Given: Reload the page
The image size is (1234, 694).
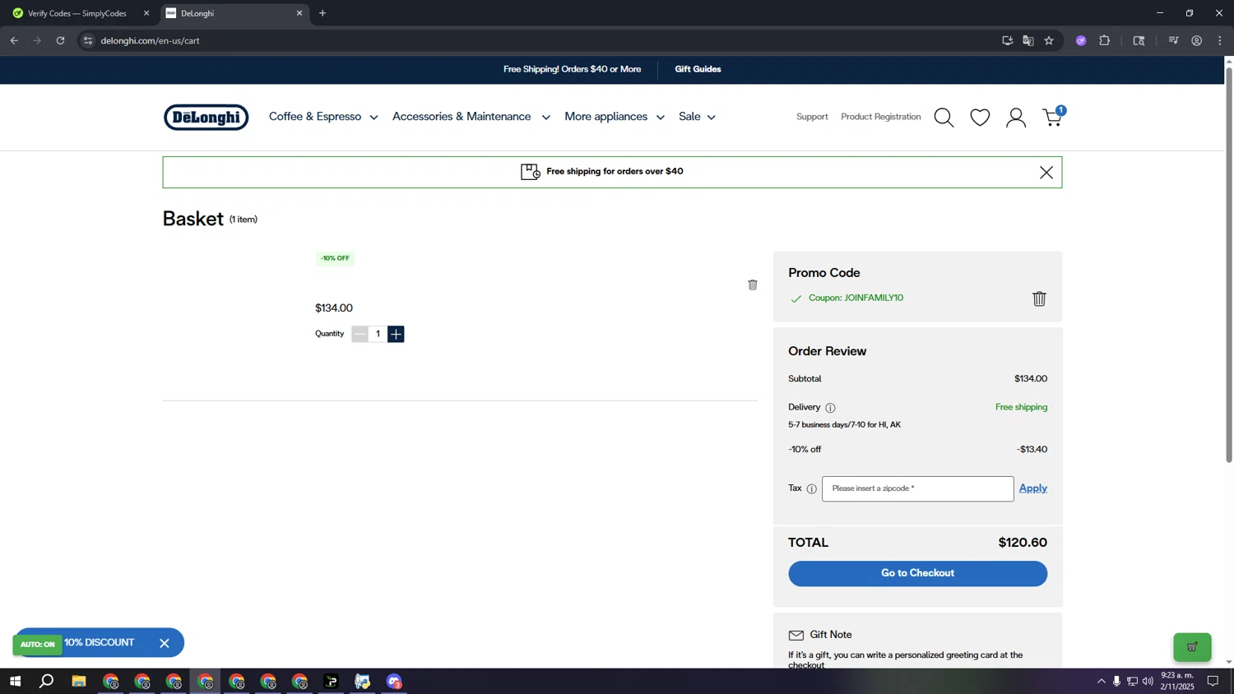Looking at the screenshot, I should pyautogui.click(x=60, y=40).
